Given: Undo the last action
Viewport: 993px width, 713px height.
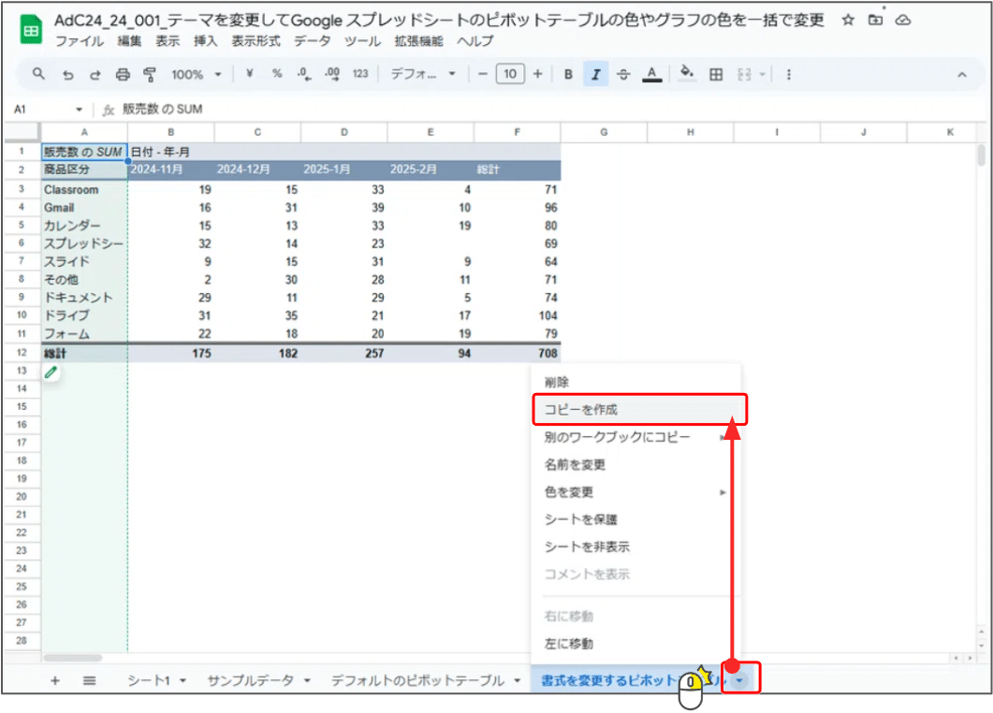Looking at the screenshot, I should tap(67, 75).
